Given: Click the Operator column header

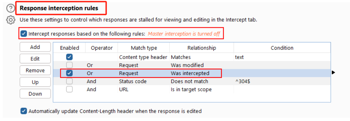Looking at the screenshot, I should pos(102,48).
